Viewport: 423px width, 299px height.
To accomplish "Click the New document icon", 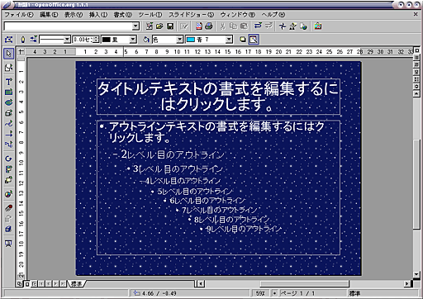I will 150,26.
